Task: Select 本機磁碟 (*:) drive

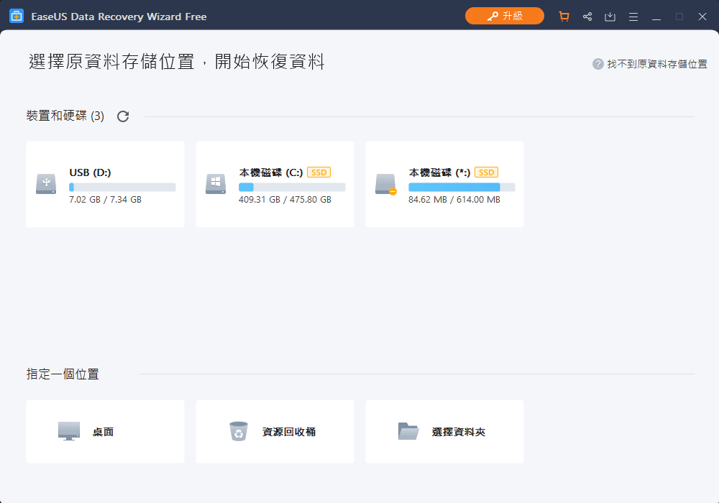Action: [444, 185]
